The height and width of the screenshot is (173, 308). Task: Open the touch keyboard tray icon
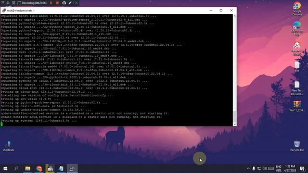click(x=271, y=169)
